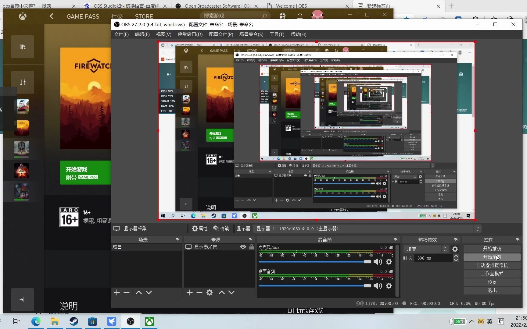Open OBS Studio from taskbar

[131, 321]
